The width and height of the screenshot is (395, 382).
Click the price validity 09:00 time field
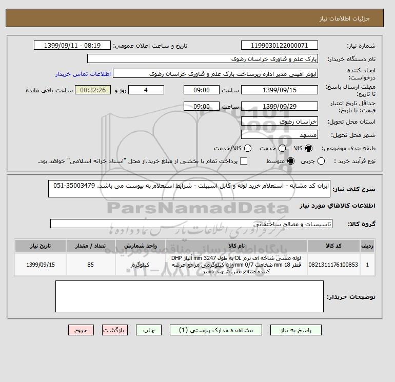[202, 106]
